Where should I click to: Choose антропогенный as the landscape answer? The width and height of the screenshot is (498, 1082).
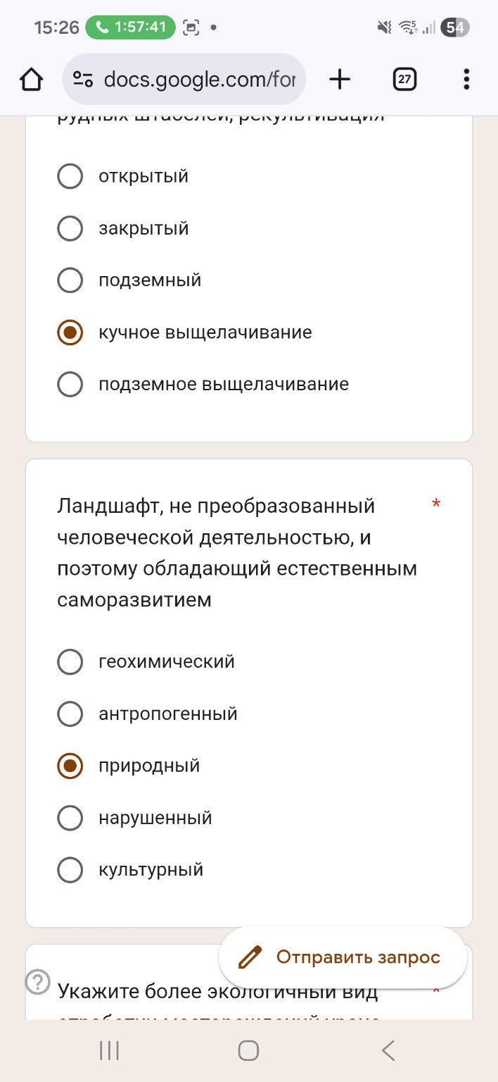pyautogui.click(x=70, y=714)
